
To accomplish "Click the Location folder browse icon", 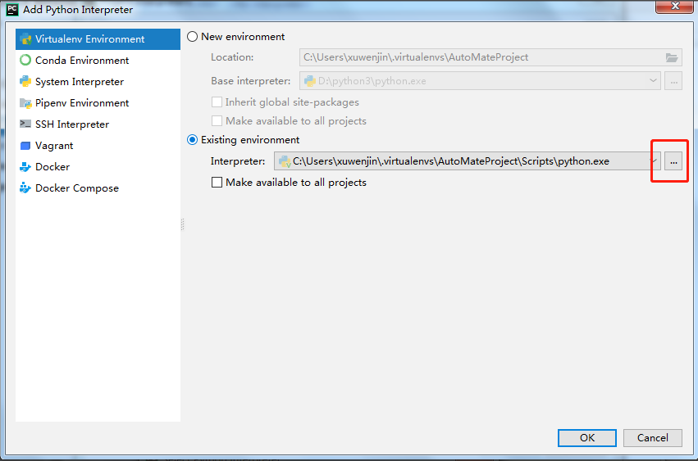I will pos(671,57).
